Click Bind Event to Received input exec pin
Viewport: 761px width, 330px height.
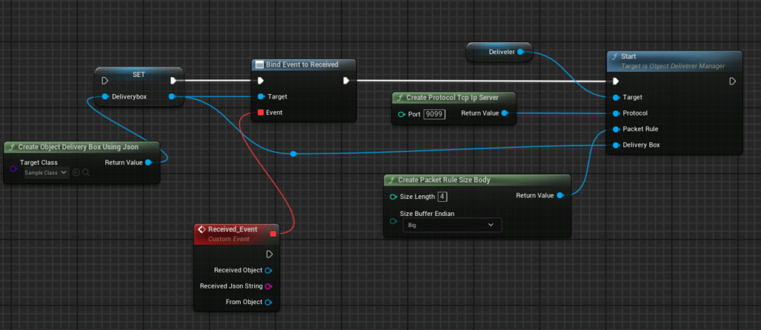pyautogui.click(x=261, y=80)
